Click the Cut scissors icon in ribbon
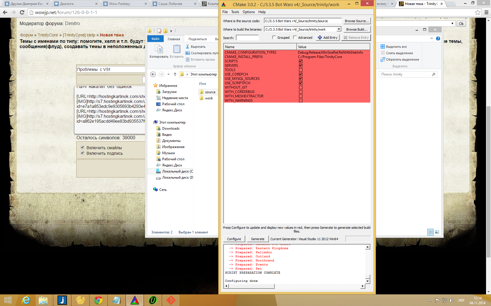Screen dimensions: 491x306 point(188,47)
